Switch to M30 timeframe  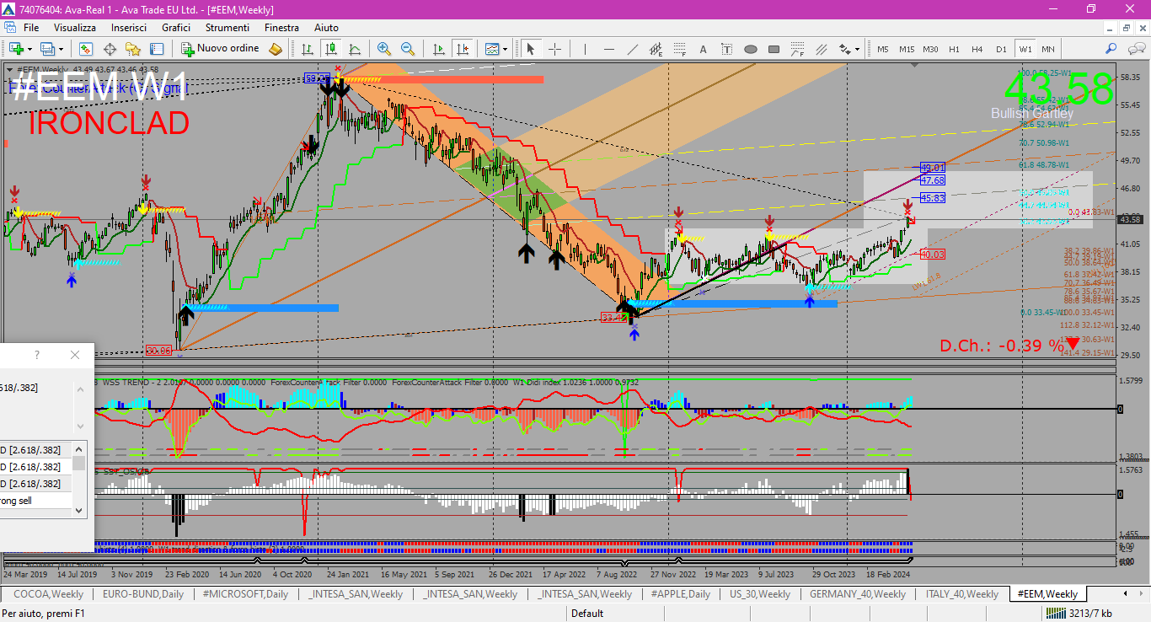click(930, 49)
